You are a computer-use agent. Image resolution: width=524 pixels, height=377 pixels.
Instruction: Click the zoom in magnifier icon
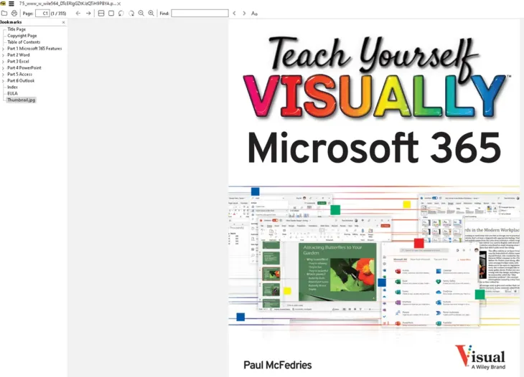(x=151, y=13)
